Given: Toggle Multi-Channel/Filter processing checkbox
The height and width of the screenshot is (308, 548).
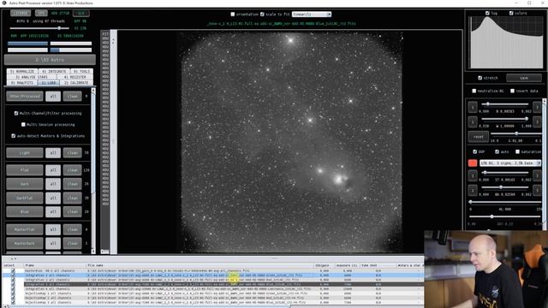Looking at the screenshot, I should tap(16, 113).
